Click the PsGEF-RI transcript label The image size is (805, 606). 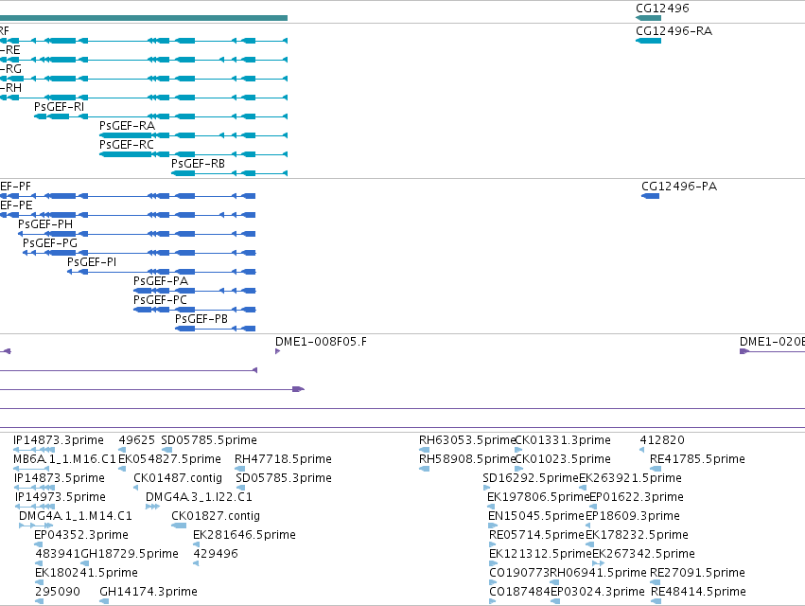[59, 107]
